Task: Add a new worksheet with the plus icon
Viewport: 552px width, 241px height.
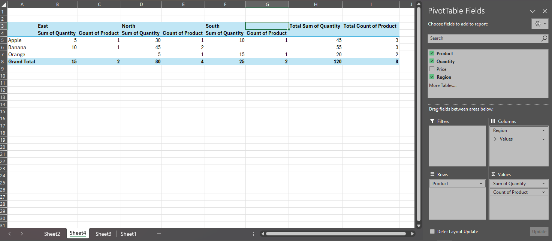Action: pyautogui.click(x=159, y=234)
